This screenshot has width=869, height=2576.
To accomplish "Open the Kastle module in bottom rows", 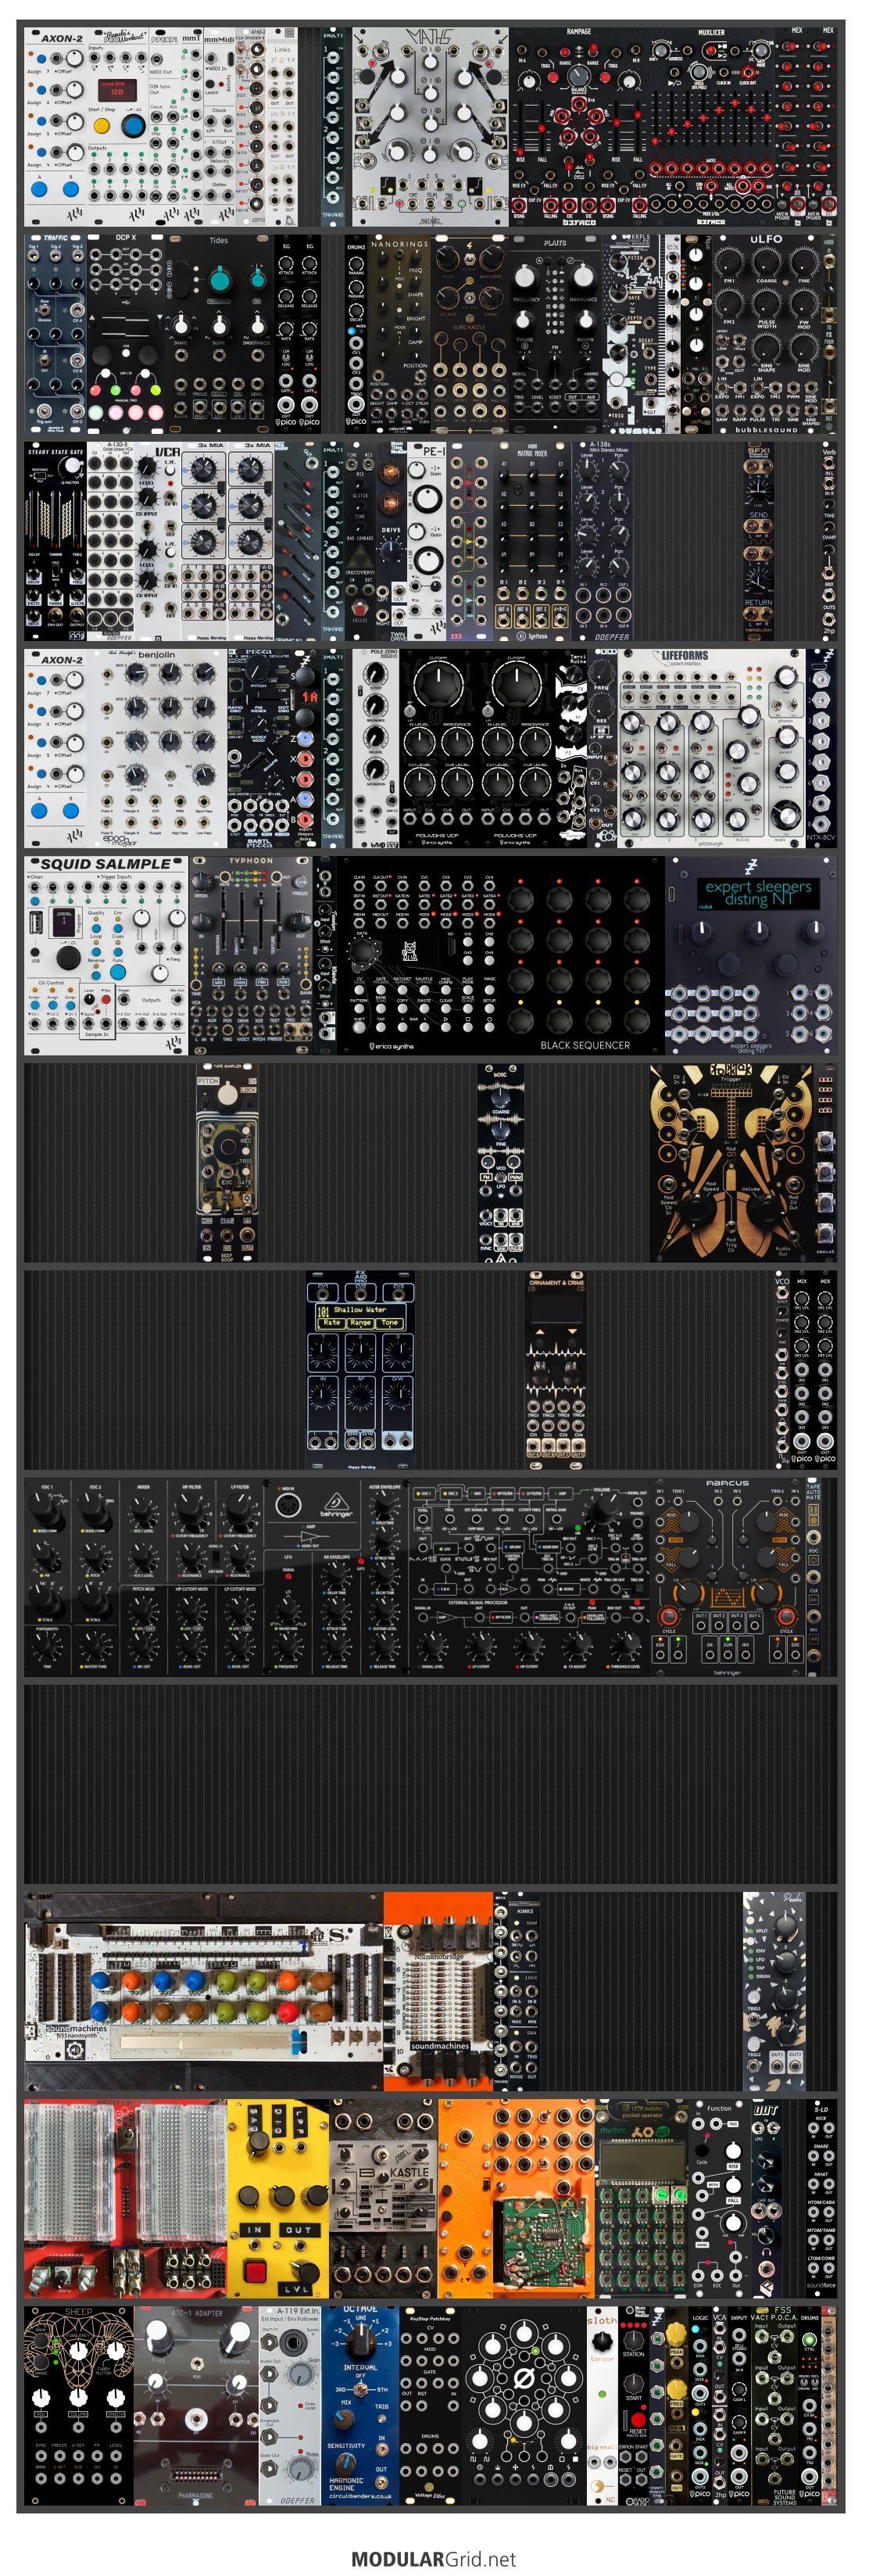I will (x=383, y=2198).
